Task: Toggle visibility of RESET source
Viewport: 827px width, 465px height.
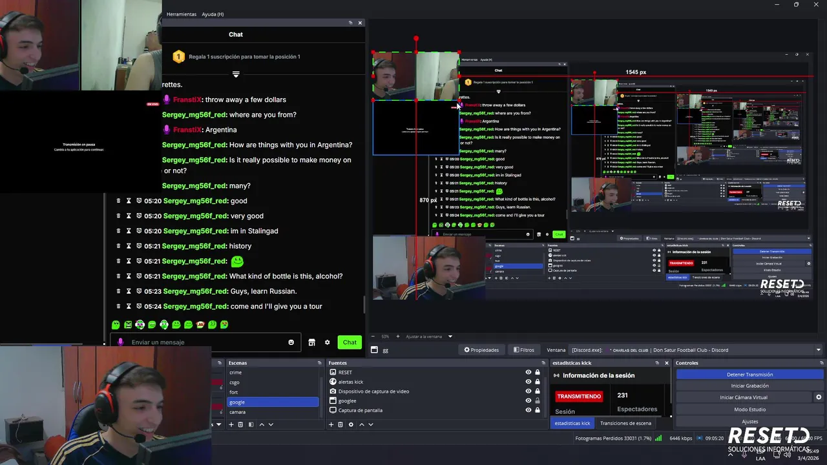Action: pos(529,372)
